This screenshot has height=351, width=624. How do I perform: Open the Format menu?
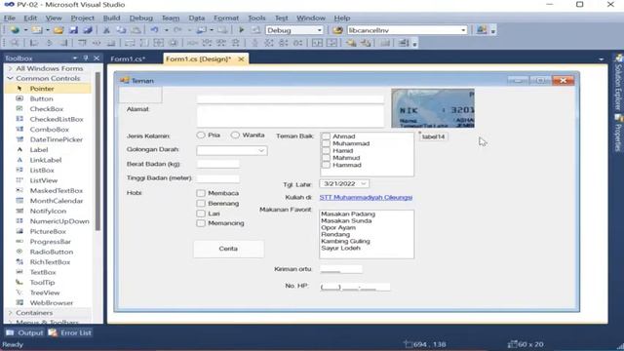click(x=226, y=18)
